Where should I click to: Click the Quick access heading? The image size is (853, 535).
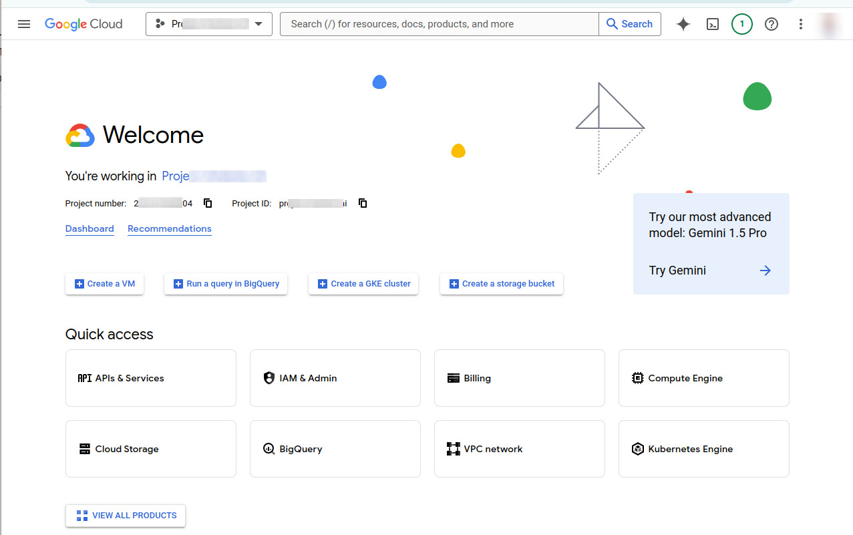(x=110, y=335)
